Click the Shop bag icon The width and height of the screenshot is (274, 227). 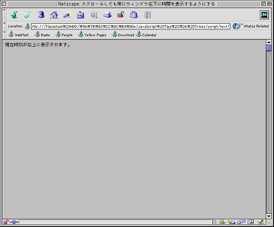click(134, 15)
